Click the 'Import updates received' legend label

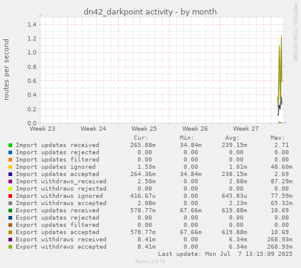point(58,145)
